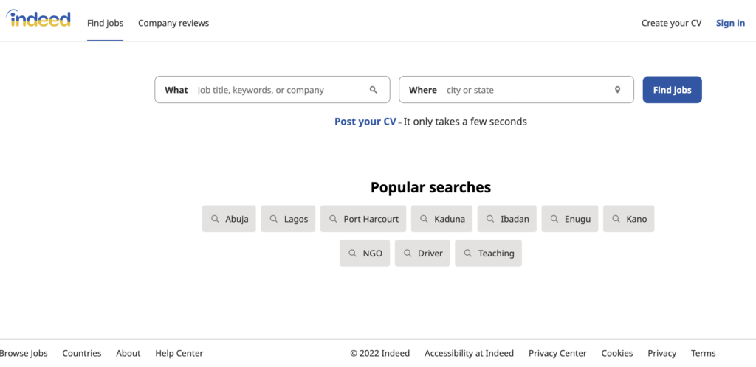Click the location pin icon in Where field
The width and height of the screenshot is (756, 367).
tap(617, 89)
